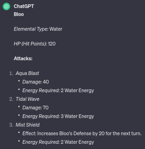Click the list number 2 marker
The image size is (145, 149).
(11, 99)
